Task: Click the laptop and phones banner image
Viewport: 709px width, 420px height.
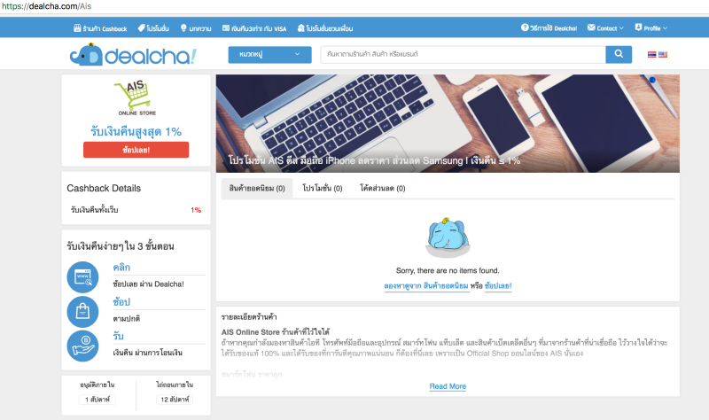Action: tap(448, 123)
